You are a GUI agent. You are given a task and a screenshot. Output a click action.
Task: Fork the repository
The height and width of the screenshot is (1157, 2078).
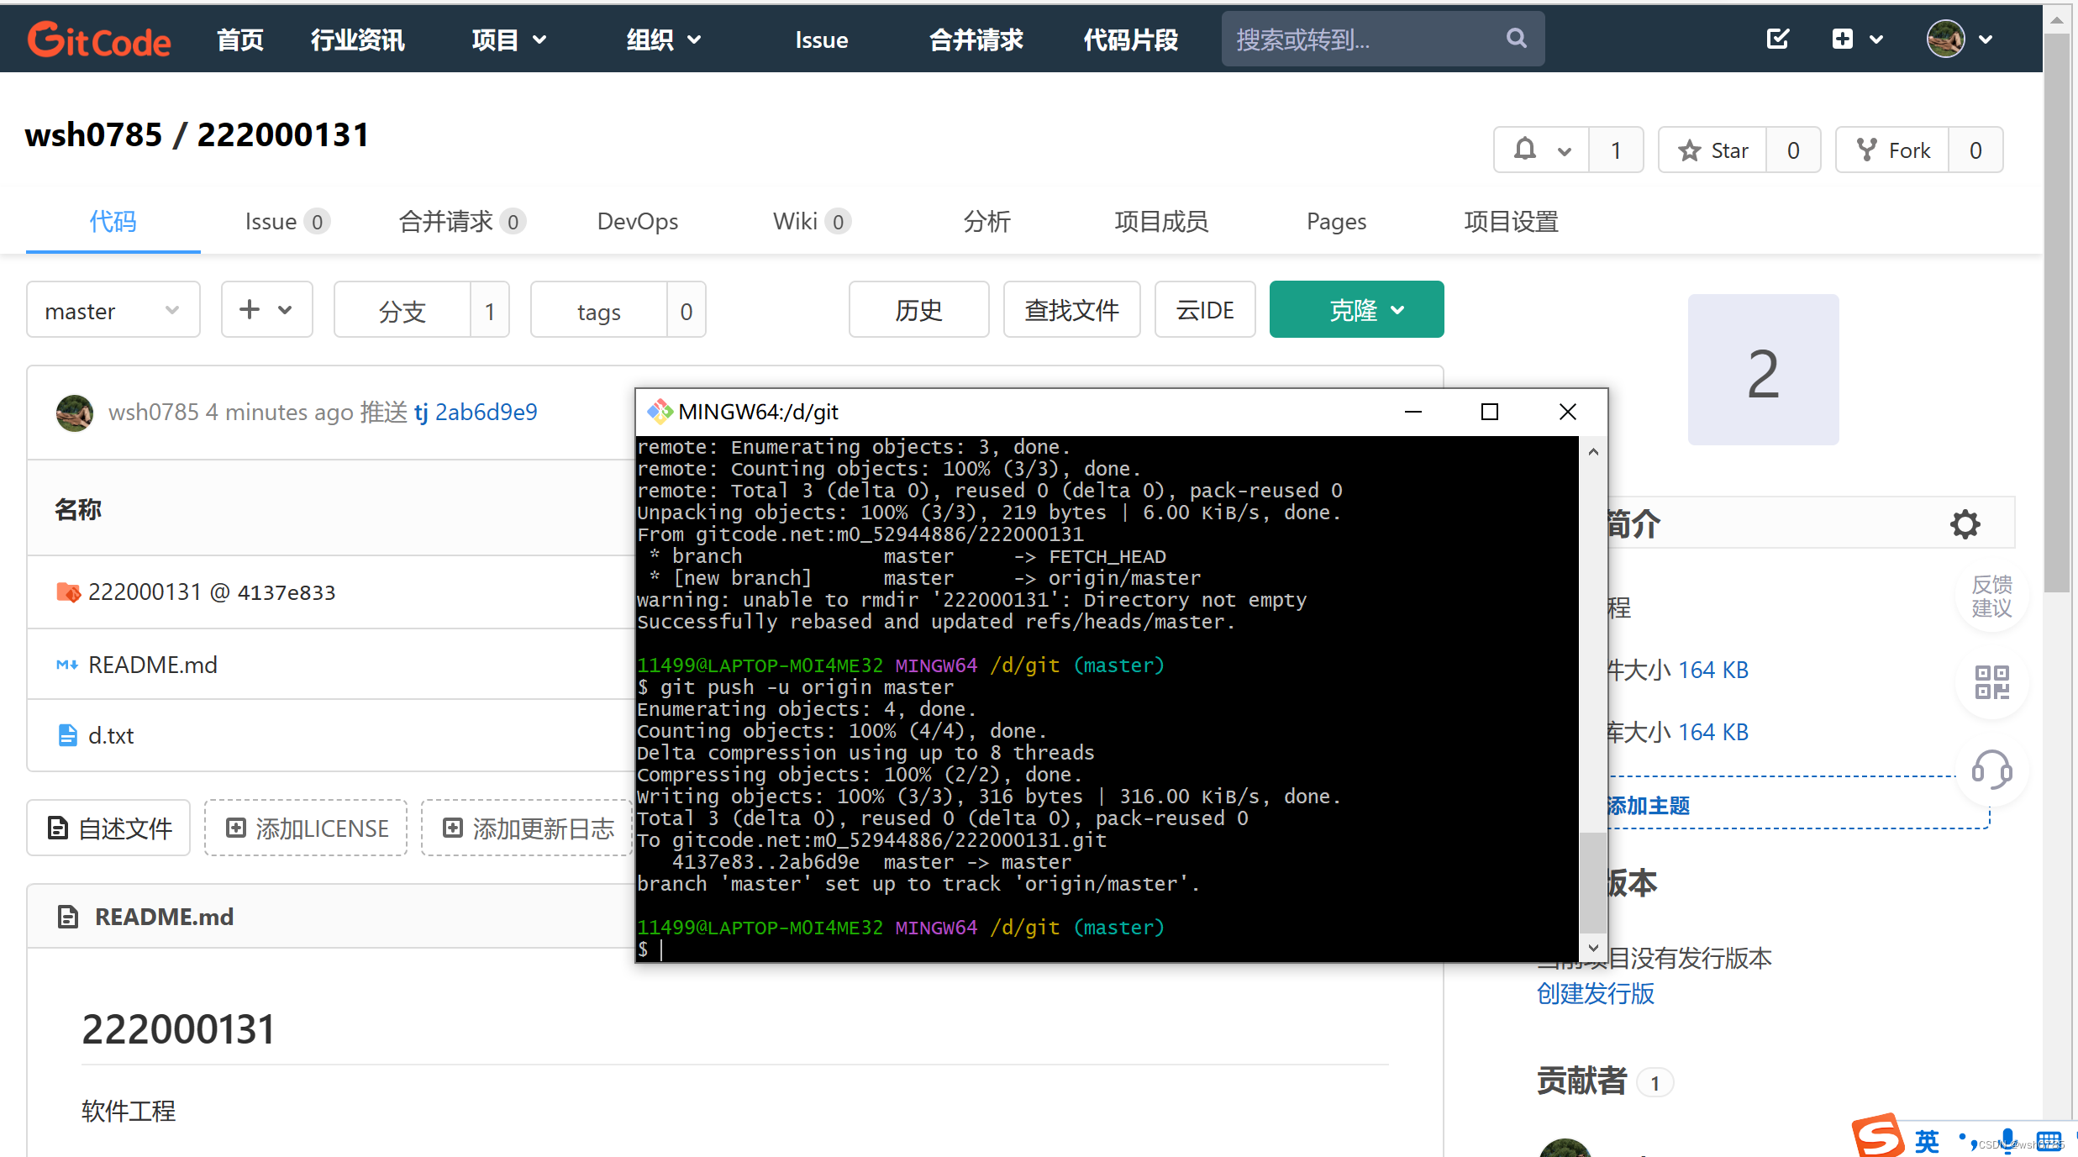[1893, 150]
